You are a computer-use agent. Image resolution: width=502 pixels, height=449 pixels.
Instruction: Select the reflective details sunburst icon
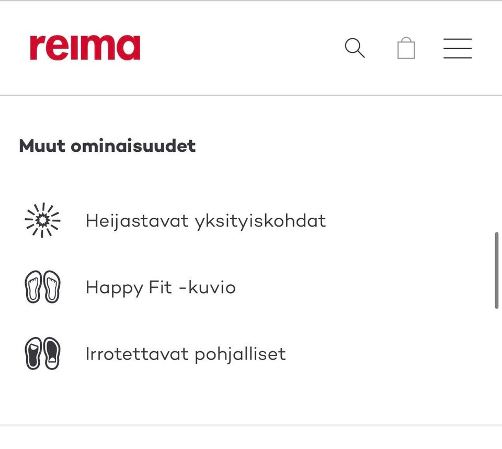42,220
